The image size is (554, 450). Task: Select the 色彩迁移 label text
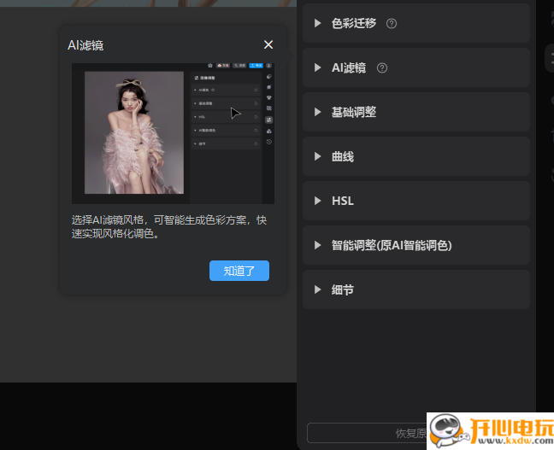(354, 23)
